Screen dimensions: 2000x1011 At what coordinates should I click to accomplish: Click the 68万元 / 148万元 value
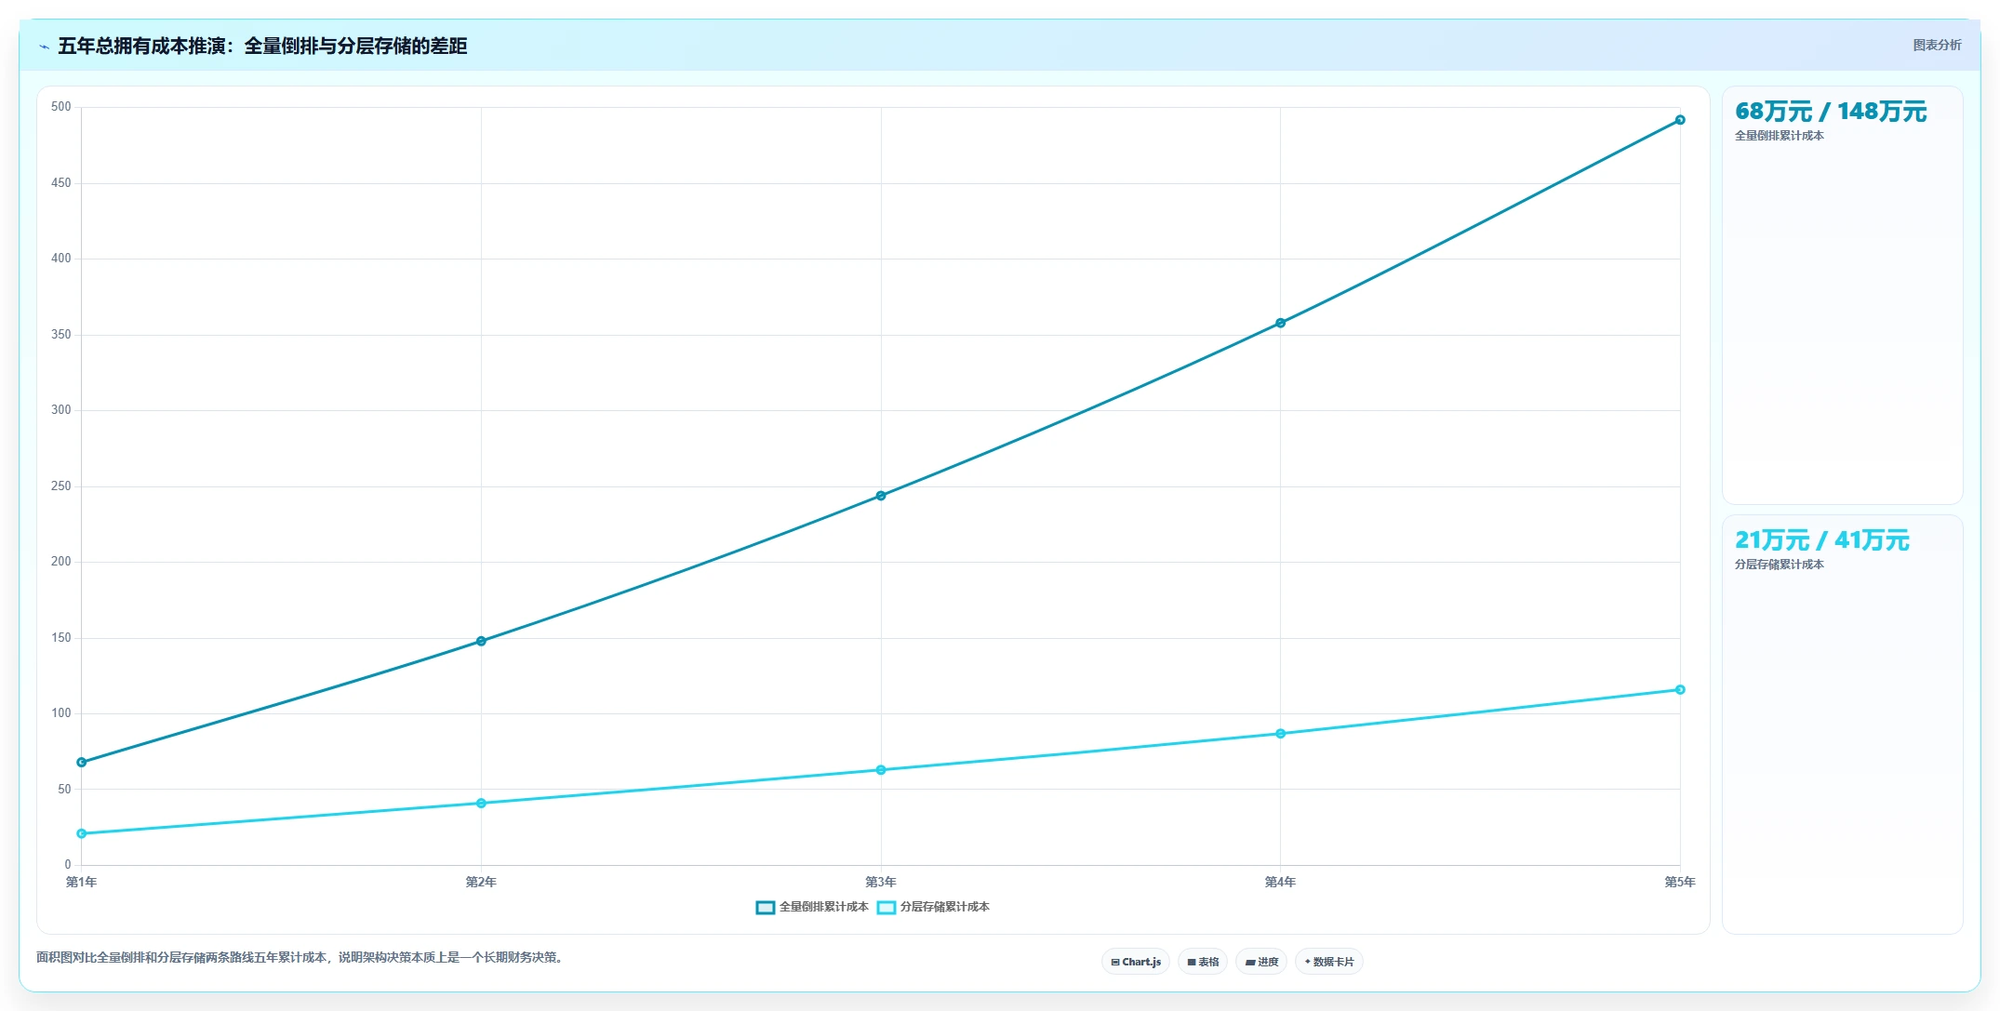[x=1831, y=112]
